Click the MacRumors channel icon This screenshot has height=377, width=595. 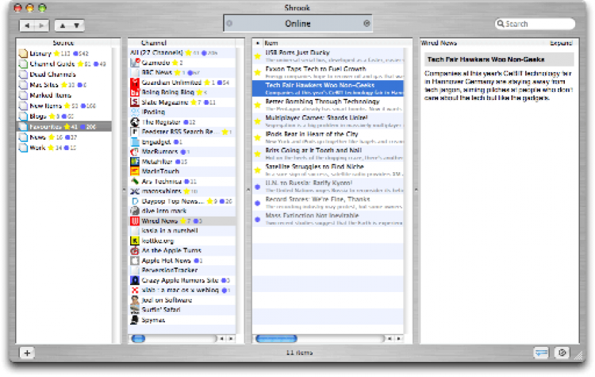tap(135, 152)
